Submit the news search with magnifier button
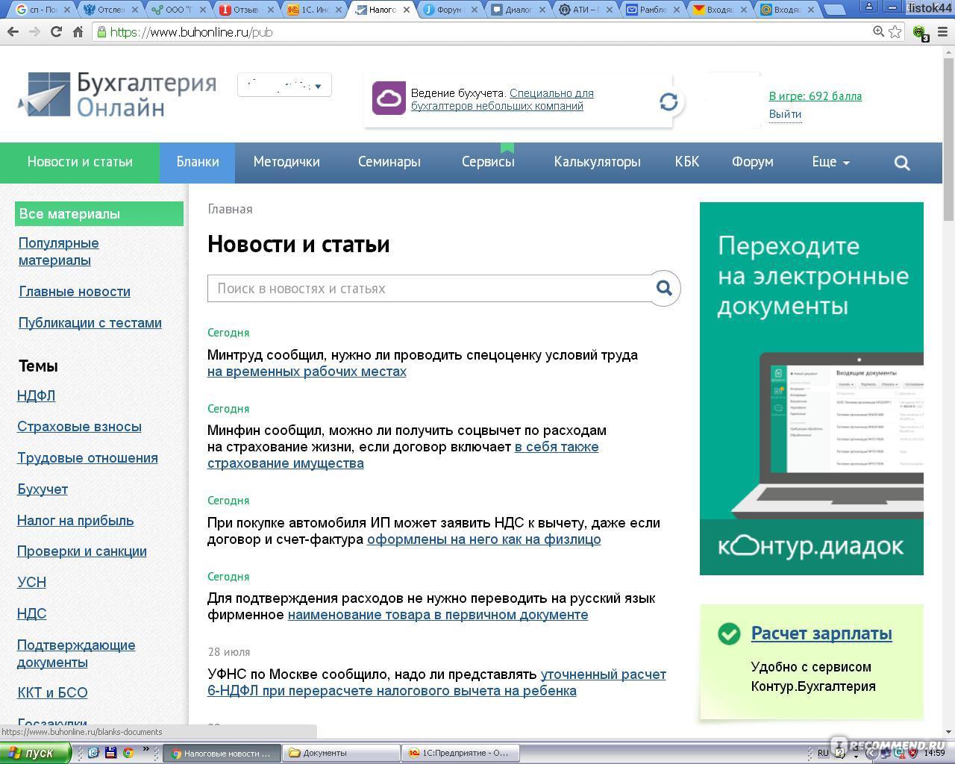Viewport: 955px width, 764px height. pyautogui.click(x=664, y=288)
